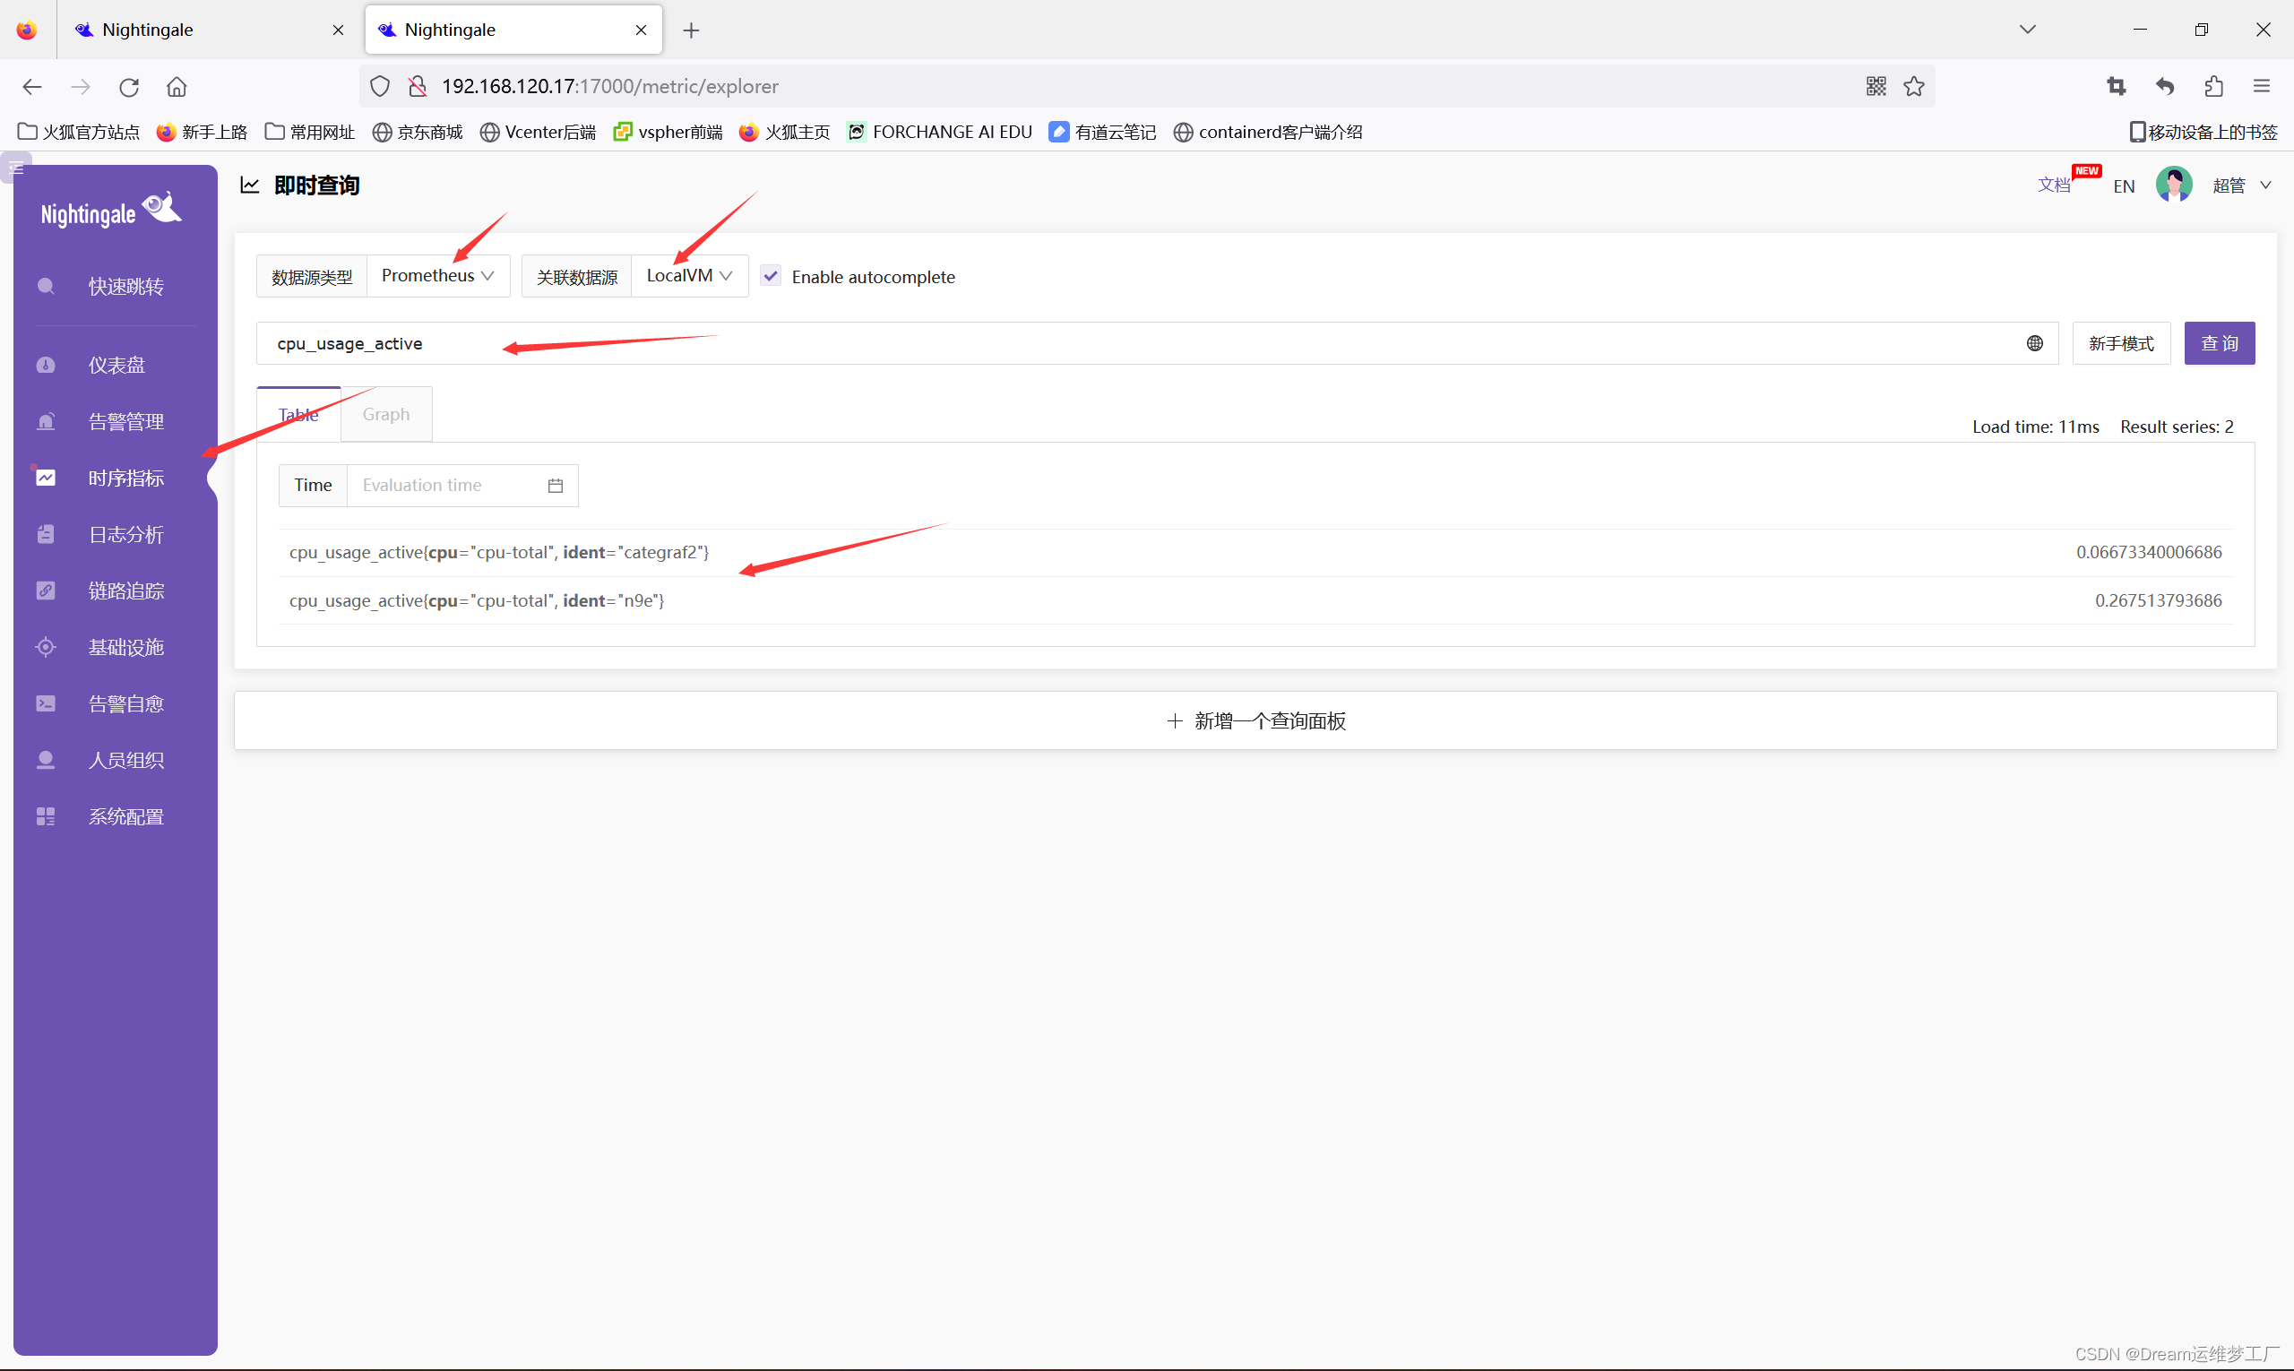Image resolution: width=2294 pixels, height=1371 pixels.
Task: Open the 链路追踪 tracing icon
Action: tap(46, 591)
